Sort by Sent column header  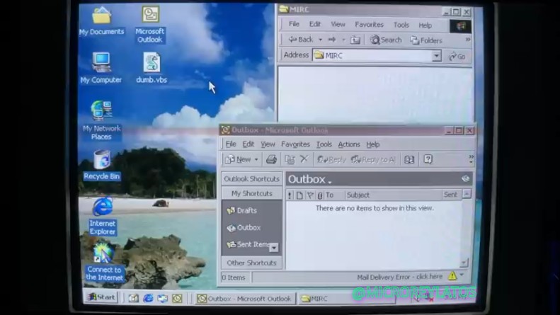452,195
